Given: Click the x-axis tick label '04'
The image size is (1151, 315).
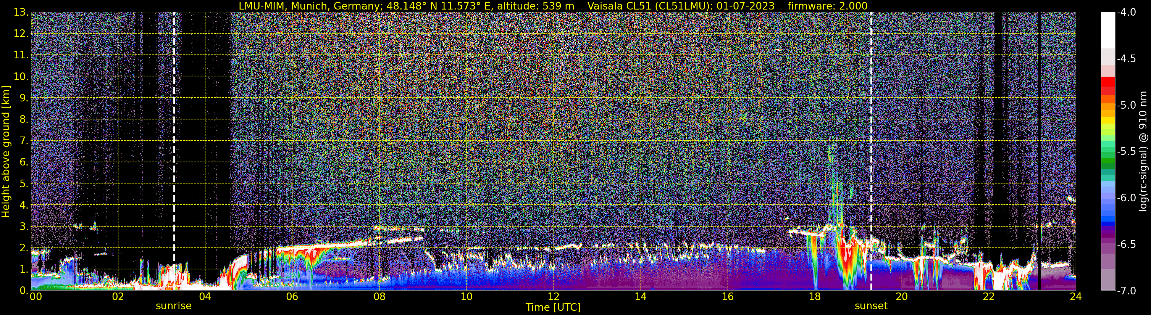Looking at the screenshot, I should [x=205, y=297].
